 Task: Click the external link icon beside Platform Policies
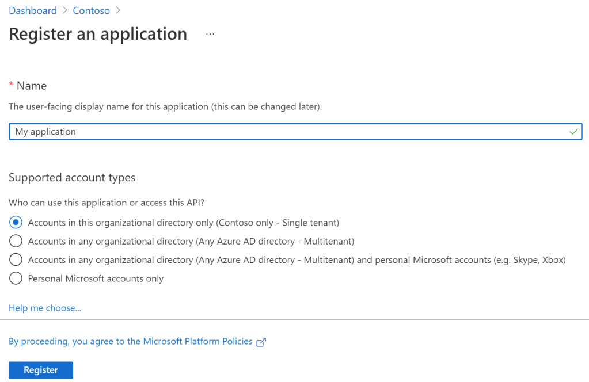click(x=261, y=342)
